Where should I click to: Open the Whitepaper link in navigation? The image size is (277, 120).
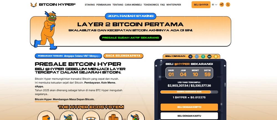point(174,5)
